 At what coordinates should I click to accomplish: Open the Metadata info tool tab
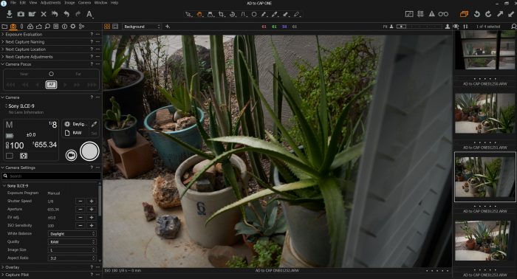[65, 27]
